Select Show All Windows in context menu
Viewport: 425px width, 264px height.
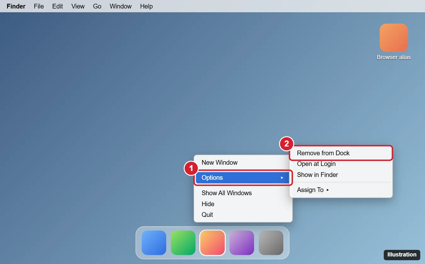(243, 193)
